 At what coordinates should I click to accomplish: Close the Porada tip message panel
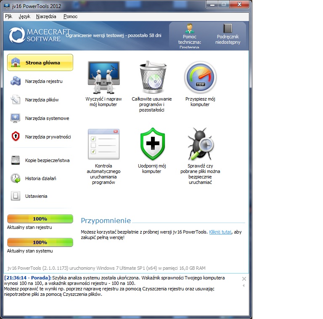pyautogui.click(x=244, y=279)
